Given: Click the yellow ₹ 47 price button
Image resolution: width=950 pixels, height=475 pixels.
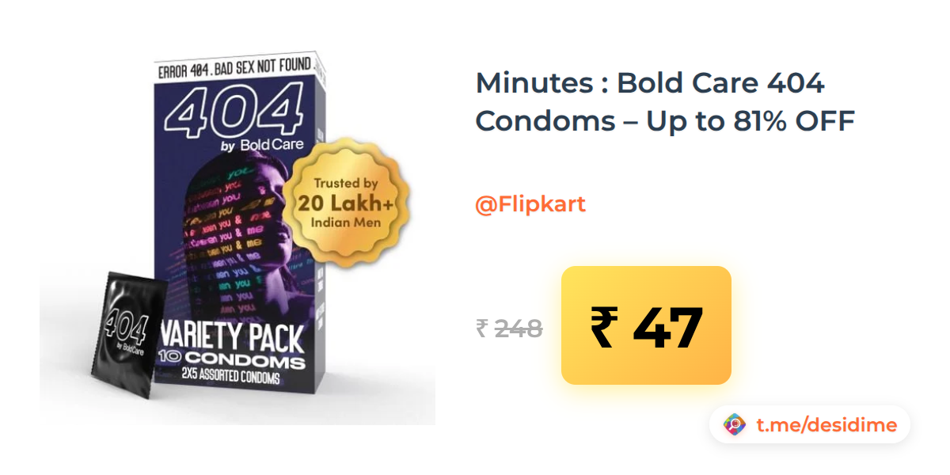Looking at the screenshot, I should [x=646, y=325].
